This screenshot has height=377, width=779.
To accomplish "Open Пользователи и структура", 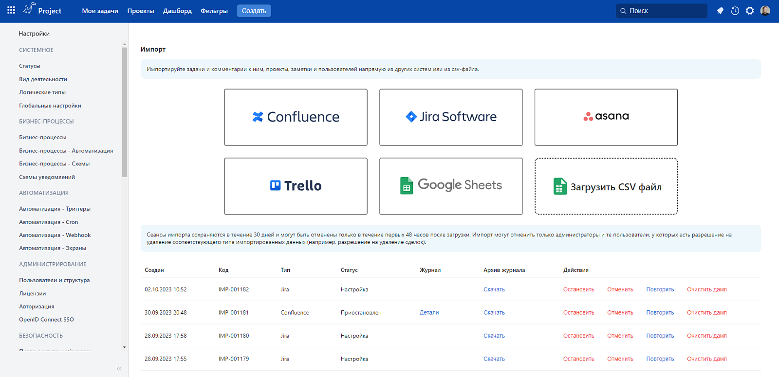I will click(x=55, y=280).
